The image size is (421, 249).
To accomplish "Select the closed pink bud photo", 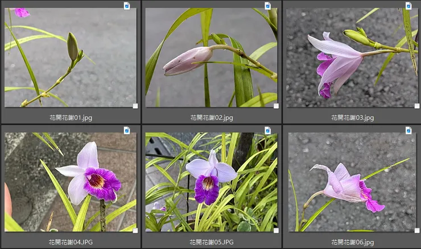I will 211,57.
